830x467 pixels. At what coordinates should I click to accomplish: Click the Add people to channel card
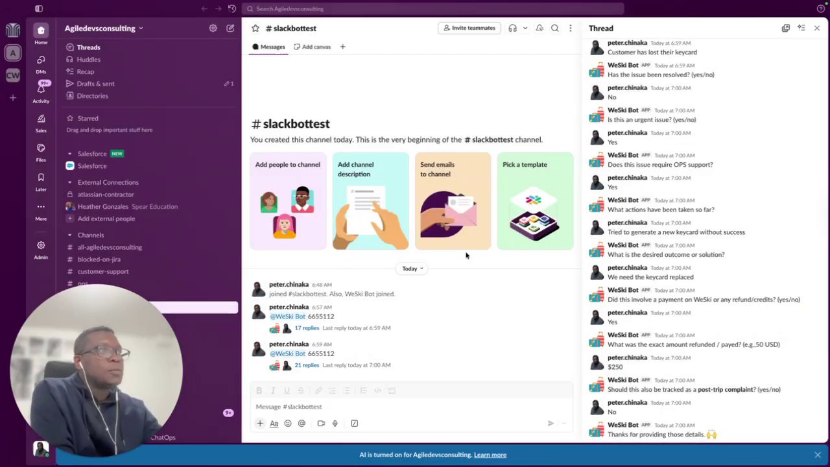(x=288, y=201)
